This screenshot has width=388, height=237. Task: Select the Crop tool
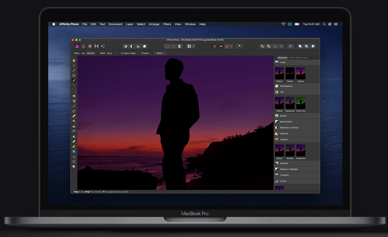(x=74, y=76)
